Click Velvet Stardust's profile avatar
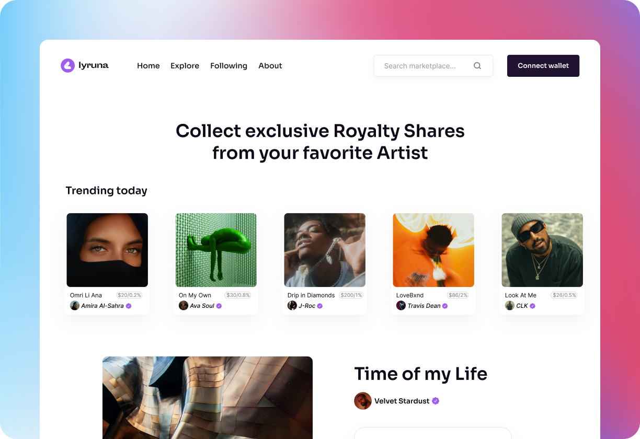The height and width of the screenshot is (439, 640). pyautogui.click(x=363, y=401)
